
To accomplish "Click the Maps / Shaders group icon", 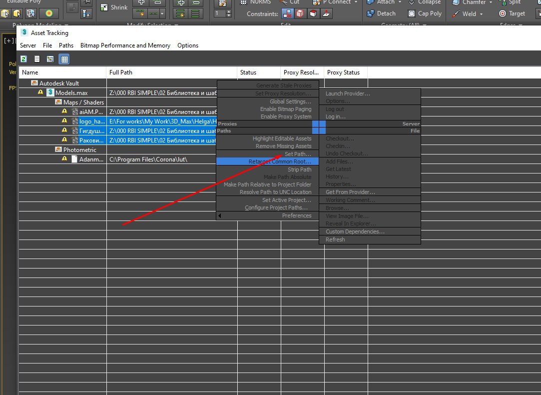I will point(58,102).
